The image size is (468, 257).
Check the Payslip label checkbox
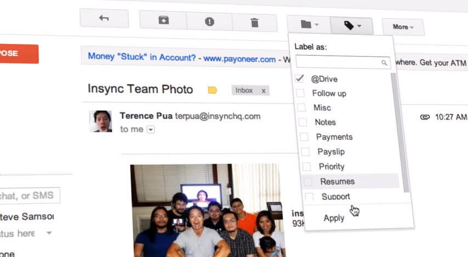305,152
